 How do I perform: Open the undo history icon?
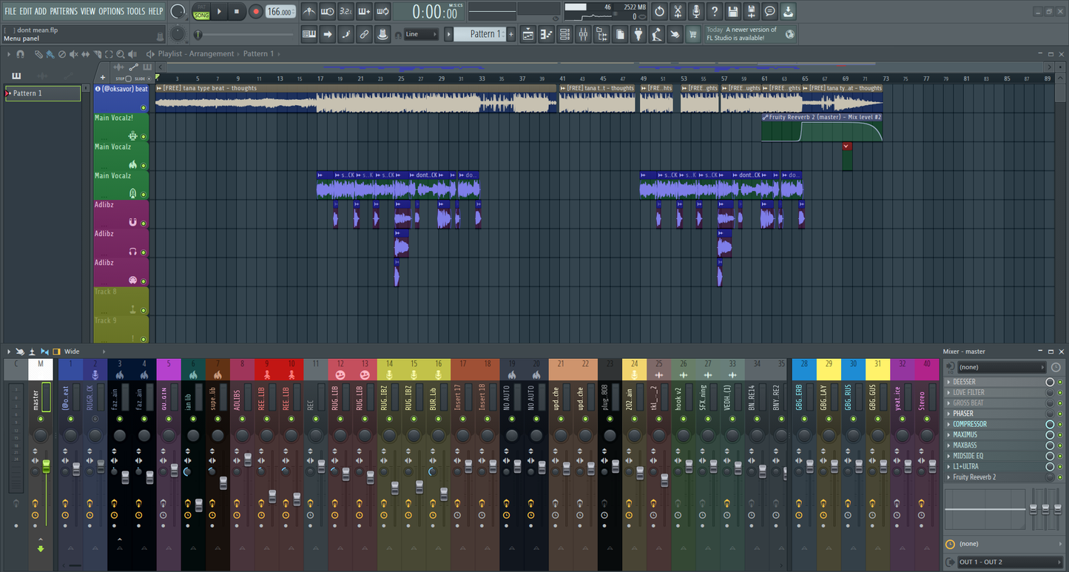click(659, 11)
